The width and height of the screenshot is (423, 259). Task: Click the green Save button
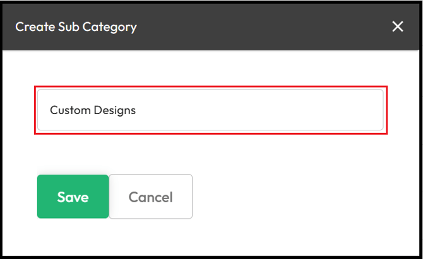point(73,197)
